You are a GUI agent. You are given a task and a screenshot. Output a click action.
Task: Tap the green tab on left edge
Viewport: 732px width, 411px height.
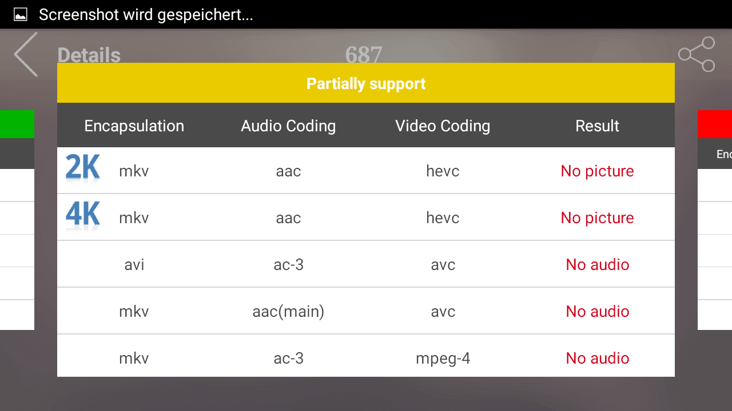pyautogui.click(x=17, y=124)
